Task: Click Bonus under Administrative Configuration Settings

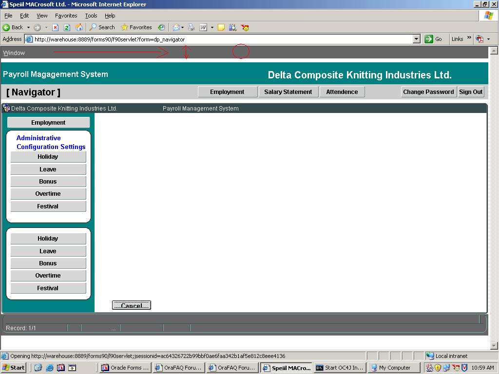Action: click(x=48, y=182)
